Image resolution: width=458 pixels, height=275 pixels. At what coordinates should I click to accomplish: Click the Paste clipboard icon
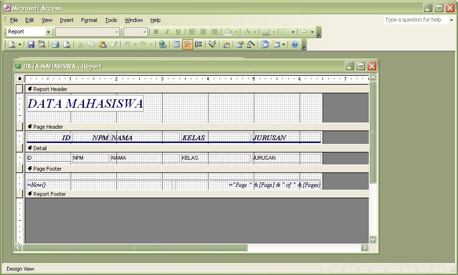click(x=103, y=44)
